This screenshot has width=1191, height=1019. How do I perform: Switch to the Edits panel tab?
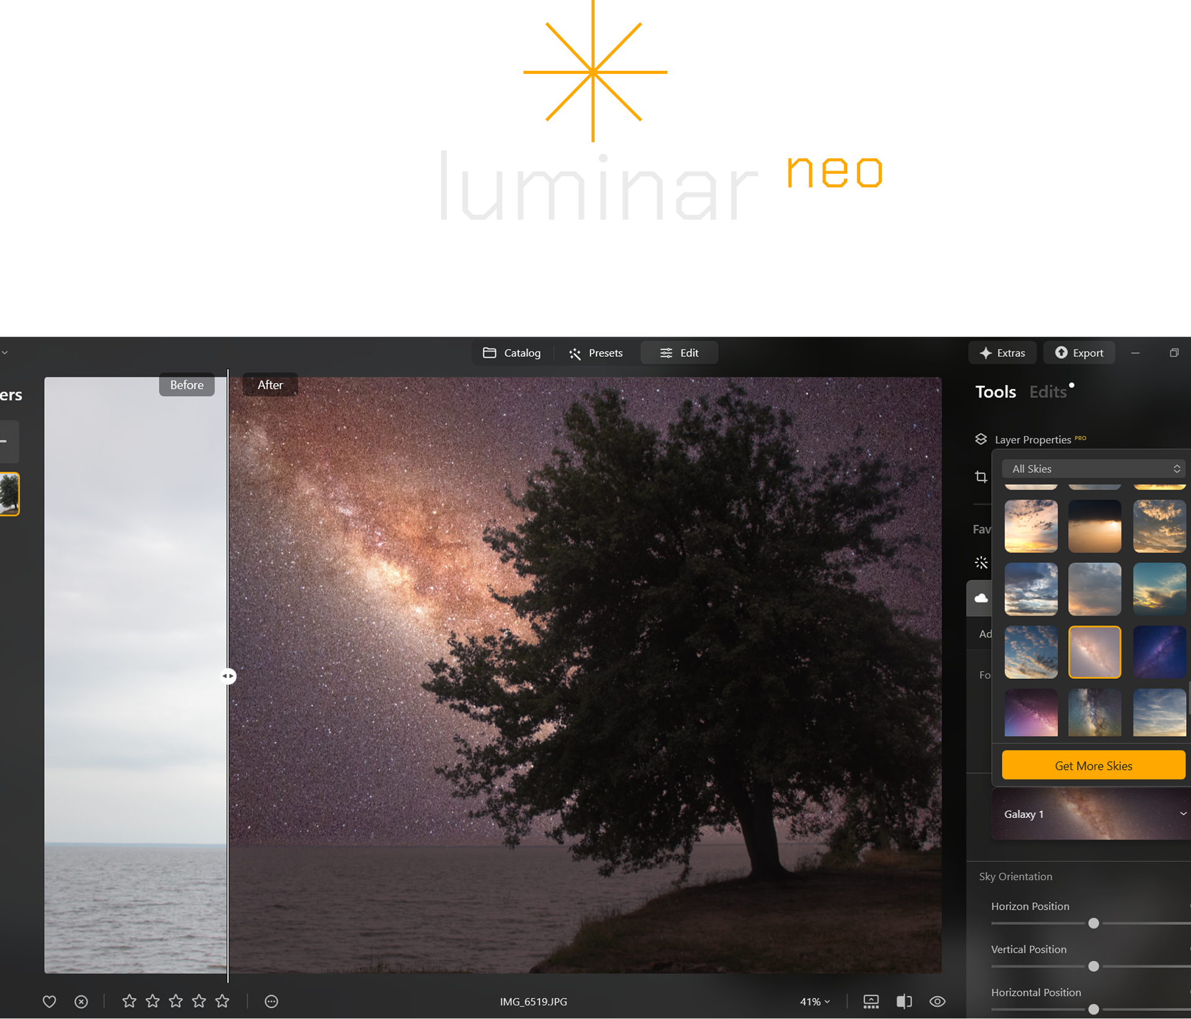[1048, 392]
